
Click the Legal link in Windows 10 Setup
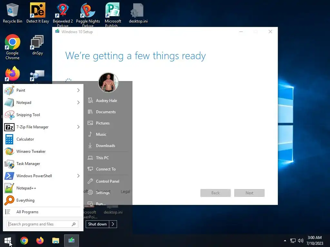pyautogui.click(x=125, y=192)
